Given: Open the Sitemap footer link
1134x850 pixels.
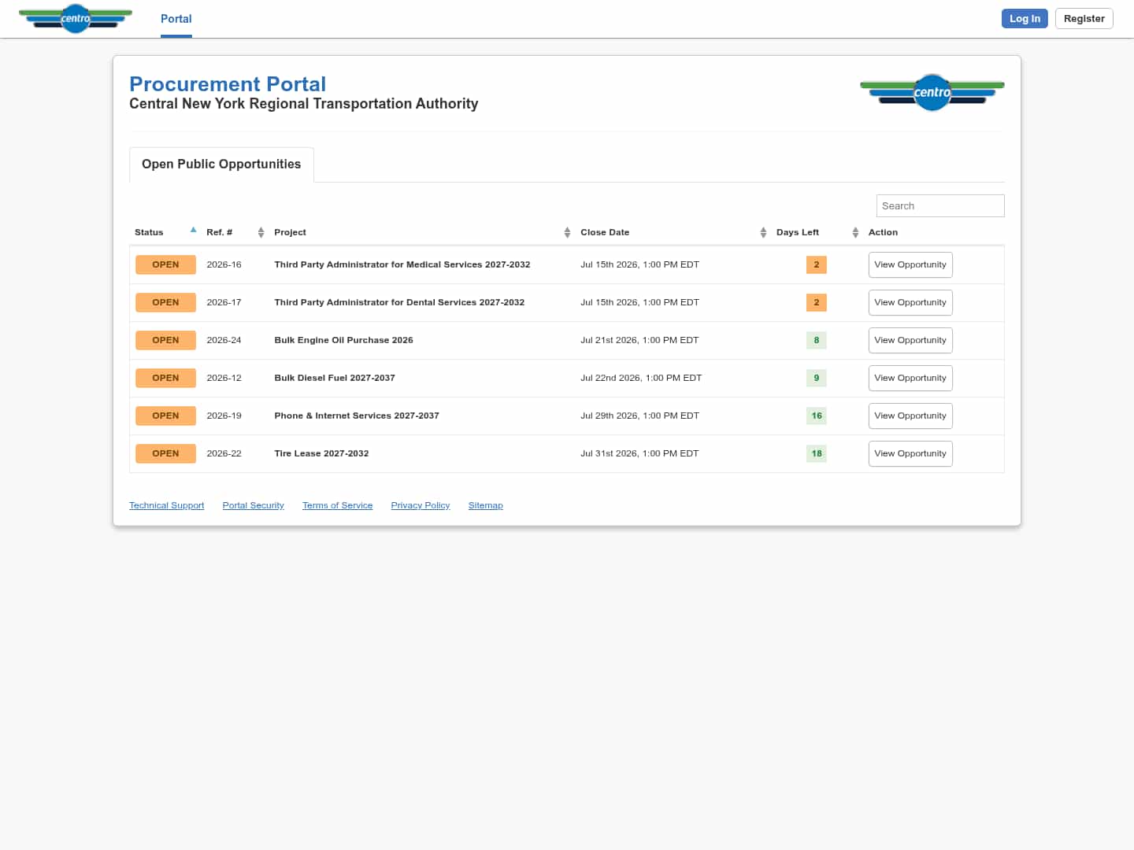Looking at the screenshot, I should [486, 505].
